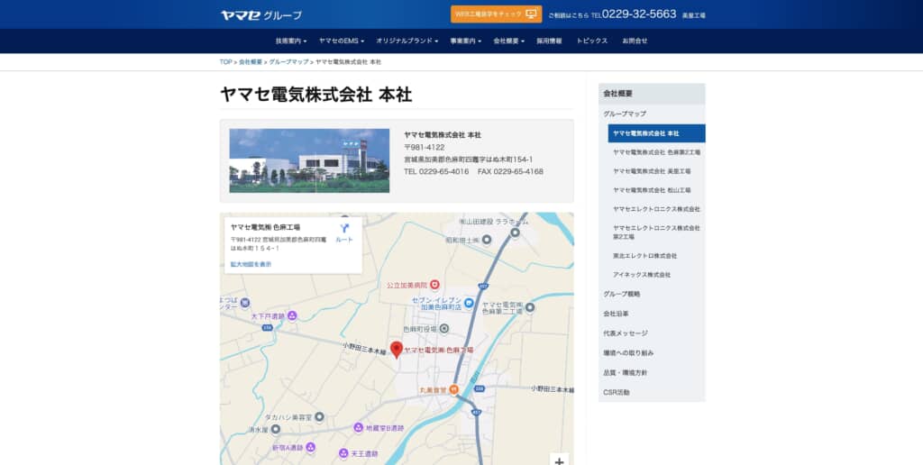
Task: Expand the オリジナルブランド dropdown menu
Action: (x=407, y=41)
